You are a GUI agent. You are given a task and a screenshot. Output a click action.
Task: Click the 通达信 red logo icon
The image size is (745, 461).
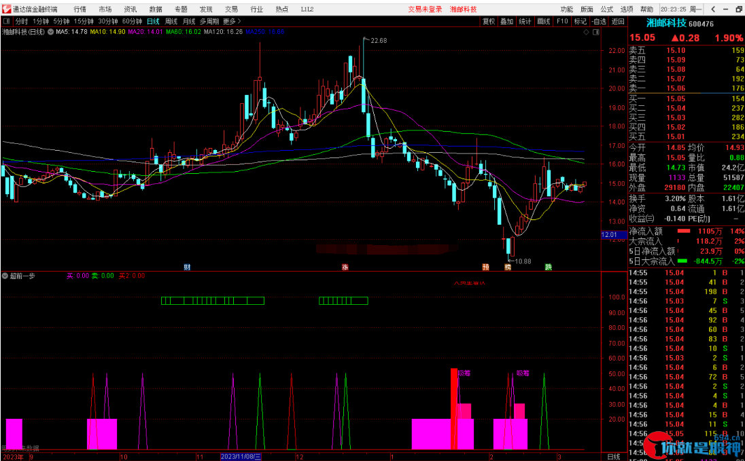tap(5, 9)
